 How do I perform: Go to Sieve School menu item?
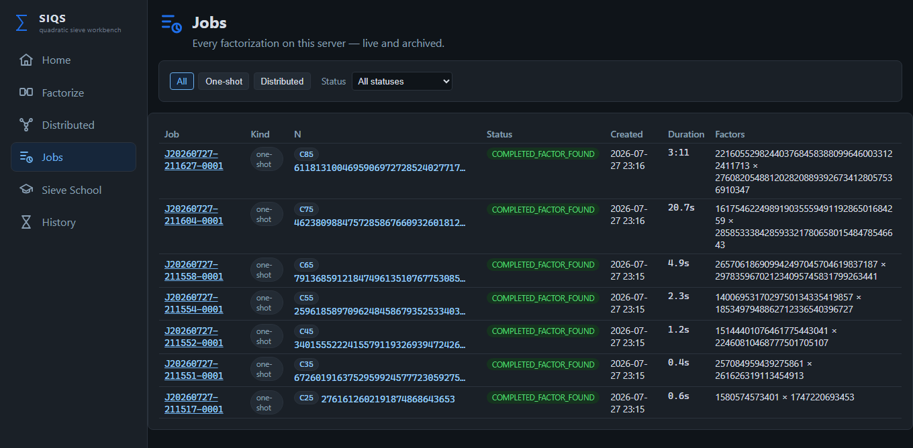tap(73, 190)
